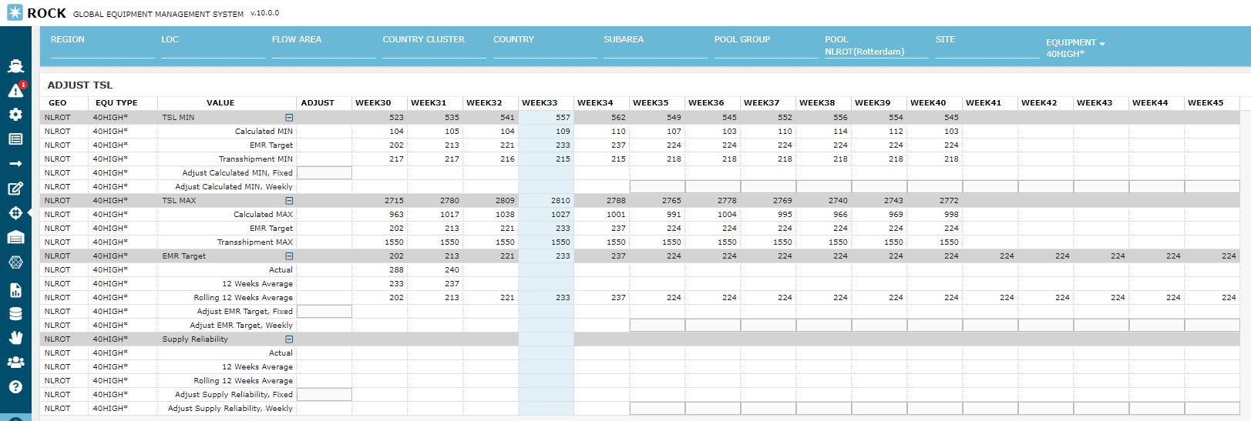The width and height of the screenshot is (1251, 421).
Task: Open the help question mark icon
Action: [15, 387]
